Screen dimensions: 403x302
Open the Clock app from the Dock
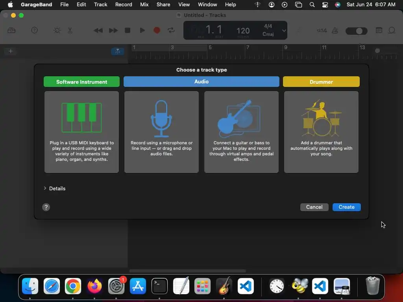click(277, 286)
